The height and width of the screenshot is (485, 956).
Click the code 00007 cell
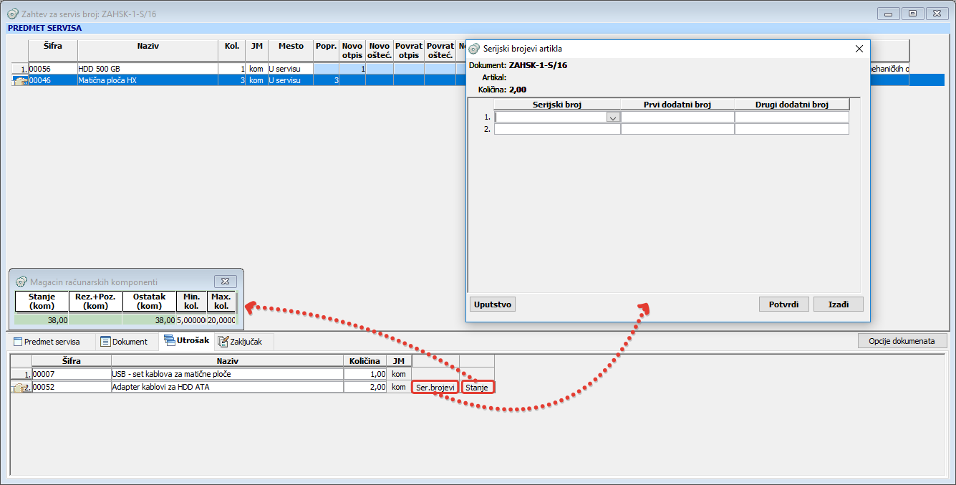[x=72, y=374]
